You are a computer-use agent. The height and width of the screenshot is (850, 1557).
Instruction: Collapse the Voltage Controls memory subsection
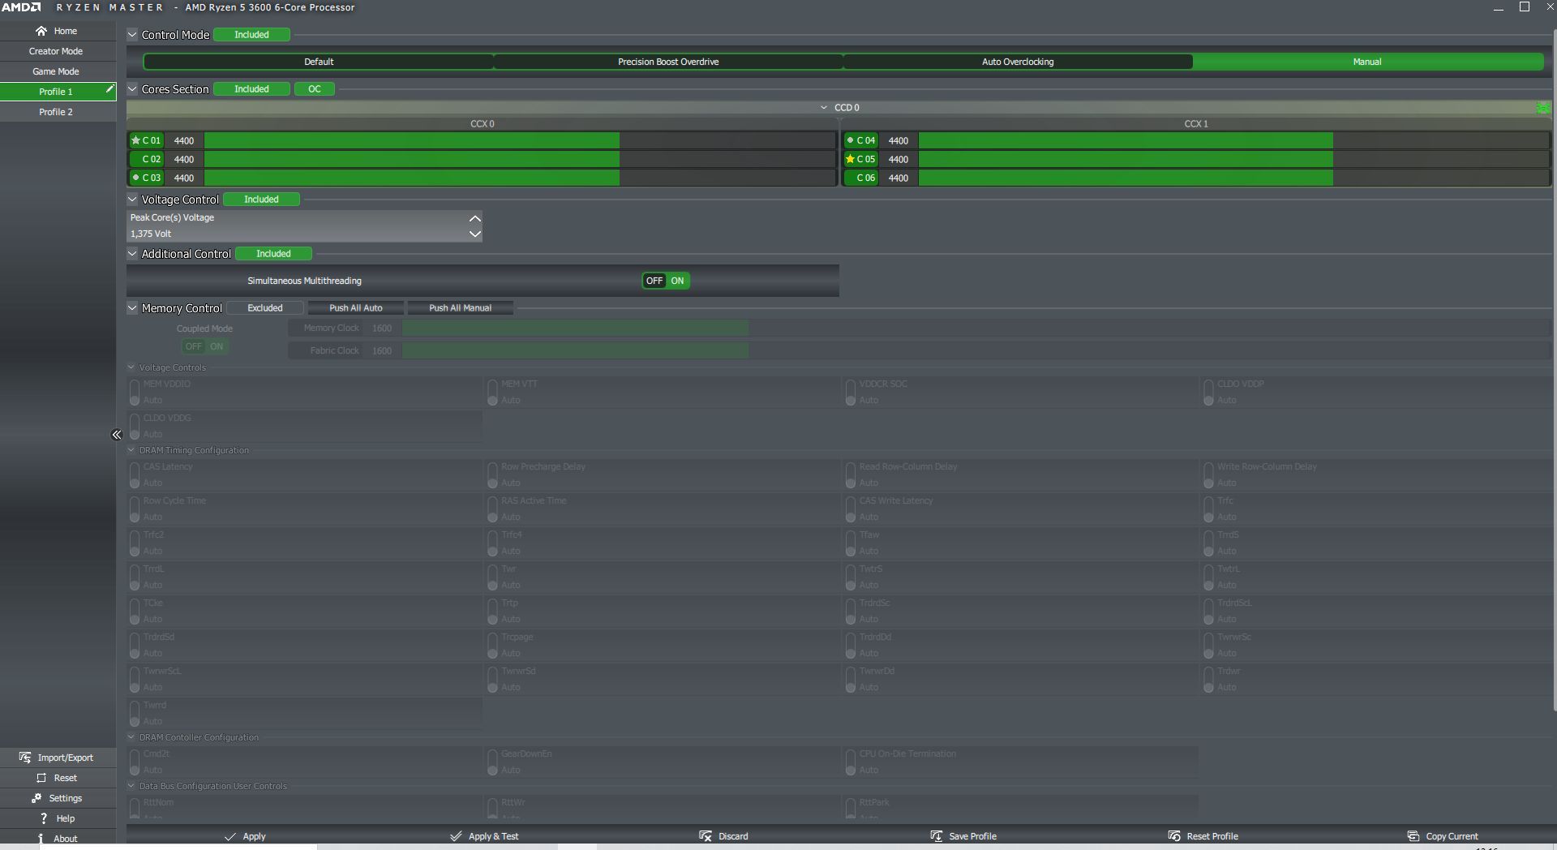[131, 367]
